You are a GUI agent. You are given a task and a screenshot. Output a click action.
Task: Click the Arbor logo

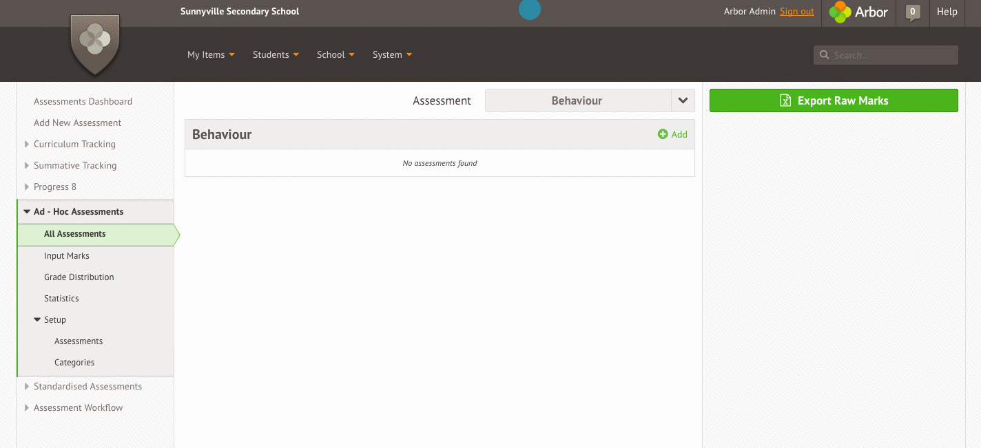[x=858, y=12]
